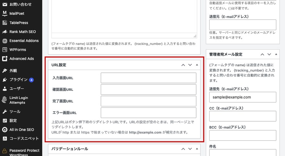Click the All in One SEO gear icon
Screen dimensions: 285x156
coord(5,130)
